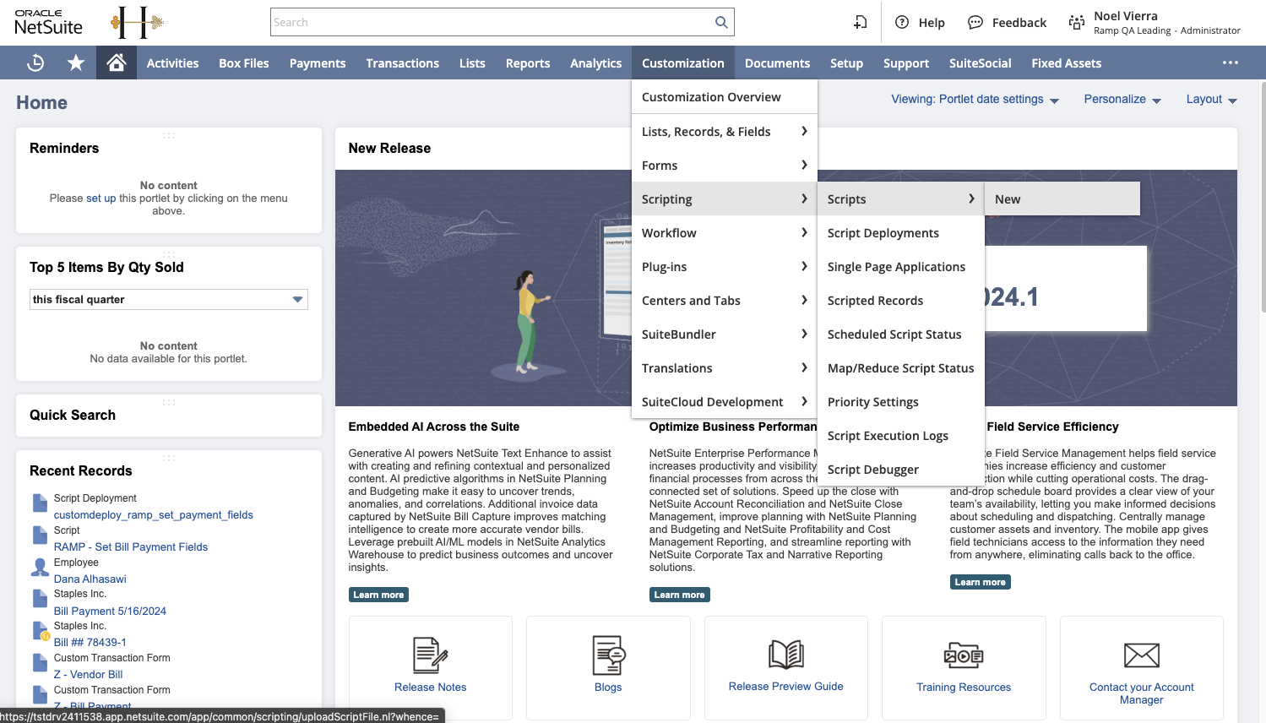Click Learn more under Optimize Business Performance
Screen dimensions: 1266x723
click(679, 595)
